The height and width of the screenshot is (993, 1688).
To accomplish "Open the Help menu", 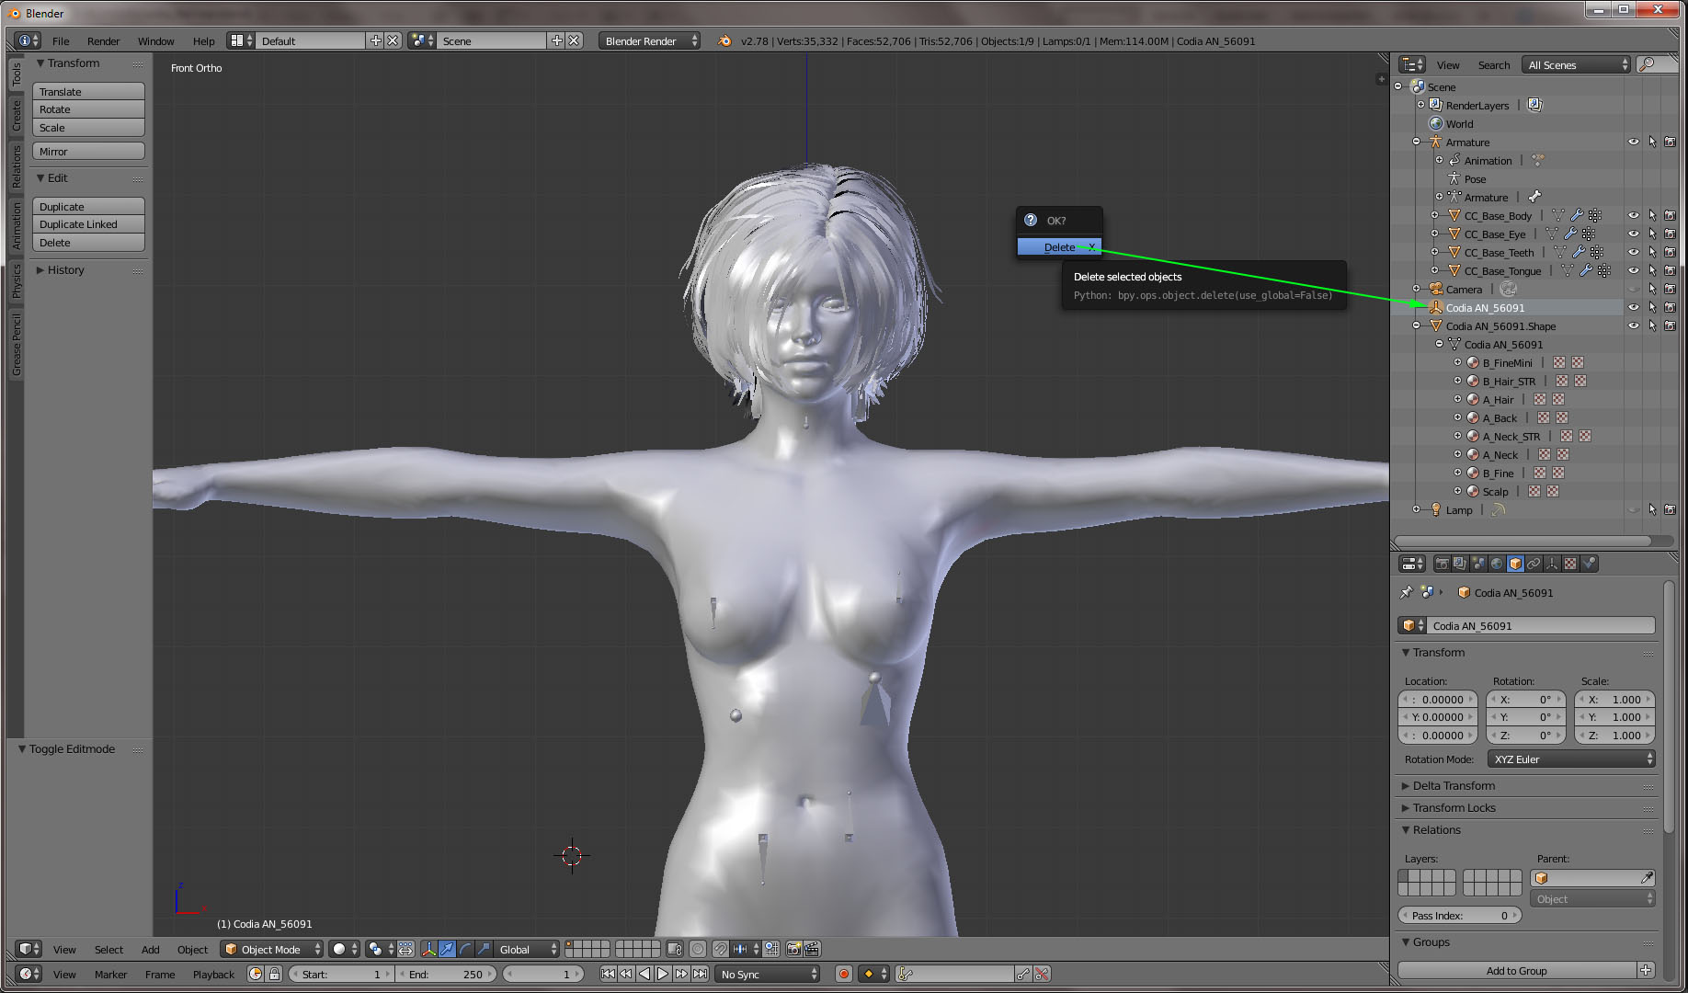I will [x=203, y=40].
